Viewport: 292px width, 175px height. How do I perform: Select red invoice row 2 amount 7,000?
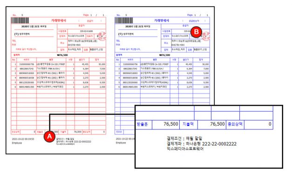click(x=102, y=69)
